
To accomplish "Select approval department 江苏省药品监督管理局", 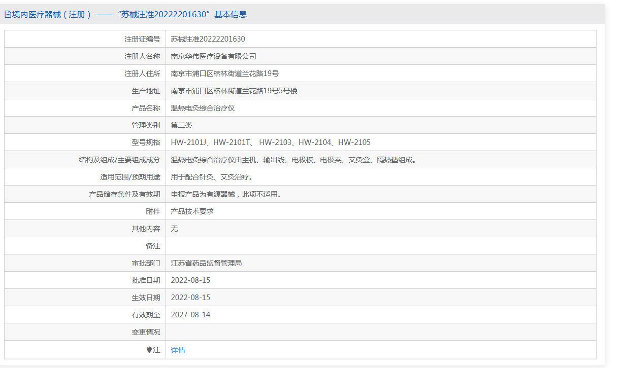I will pos(207,263).
